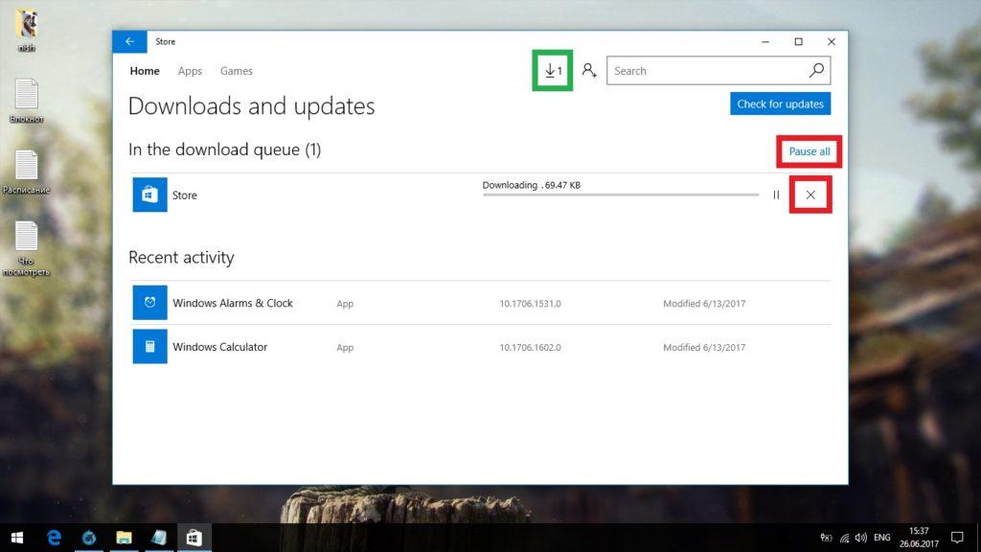Image resolution: width=981 pixels, height=552 pixels.
Task: Switch to the Home tab
Action: (145, 71)
